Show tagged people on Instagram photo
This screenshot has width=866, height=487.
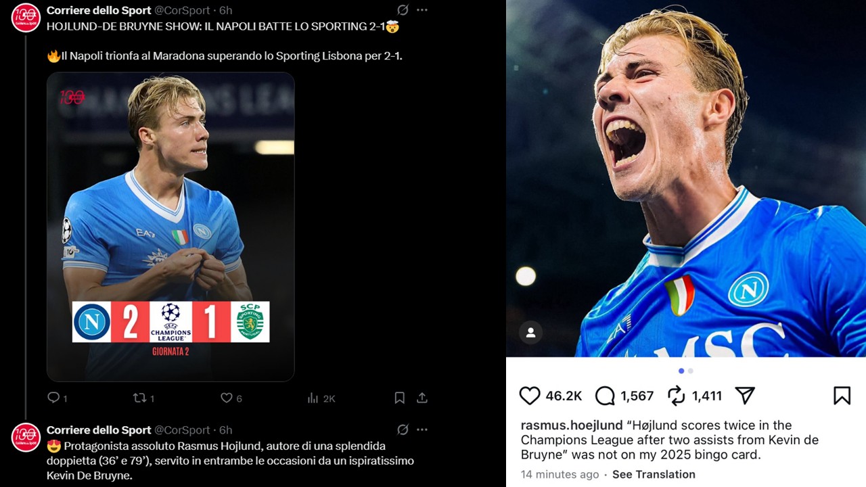pos(531,333)
